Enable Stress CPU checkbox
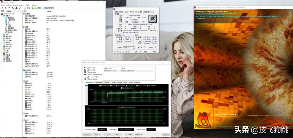This screenshot has height=138, width=293. 88,68
